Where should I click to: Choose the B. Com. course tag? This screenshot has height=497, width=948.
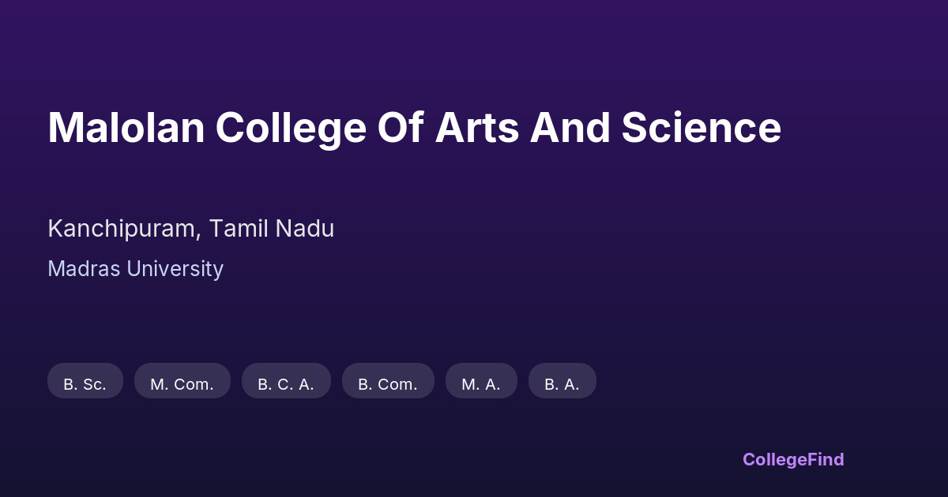[388, 384]
